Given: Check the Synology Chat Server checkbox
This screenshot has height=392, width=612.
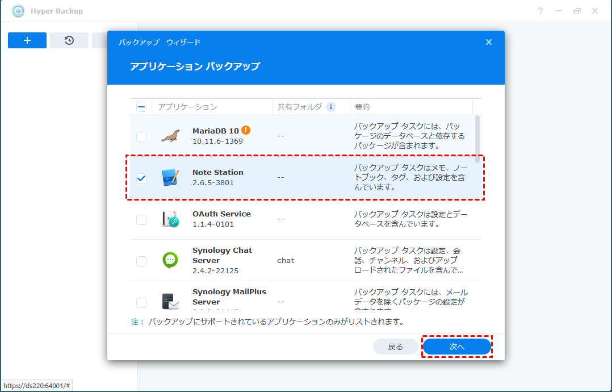Looking at the screenshot, I should (x=141, y=261).
